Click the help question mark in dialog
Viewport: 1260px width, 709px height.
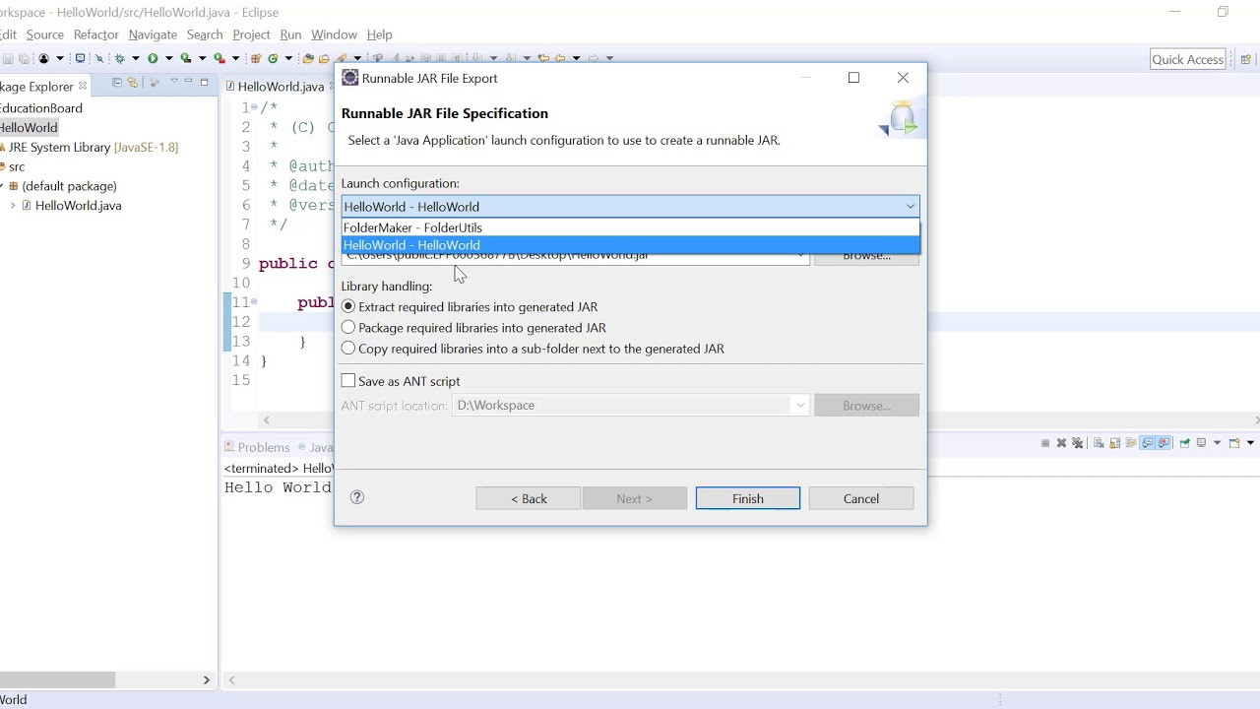[357, 497]
